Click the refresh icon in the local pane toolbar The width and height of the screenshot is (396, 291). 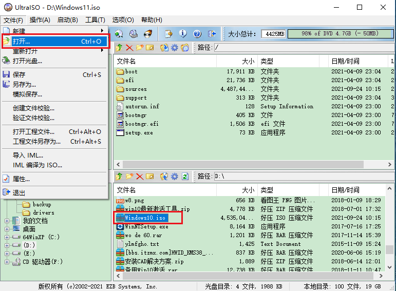tap(185, 177)
